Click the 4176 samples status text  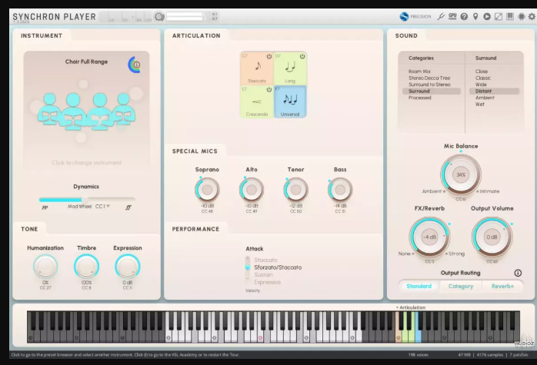click(x=490, y=355)
